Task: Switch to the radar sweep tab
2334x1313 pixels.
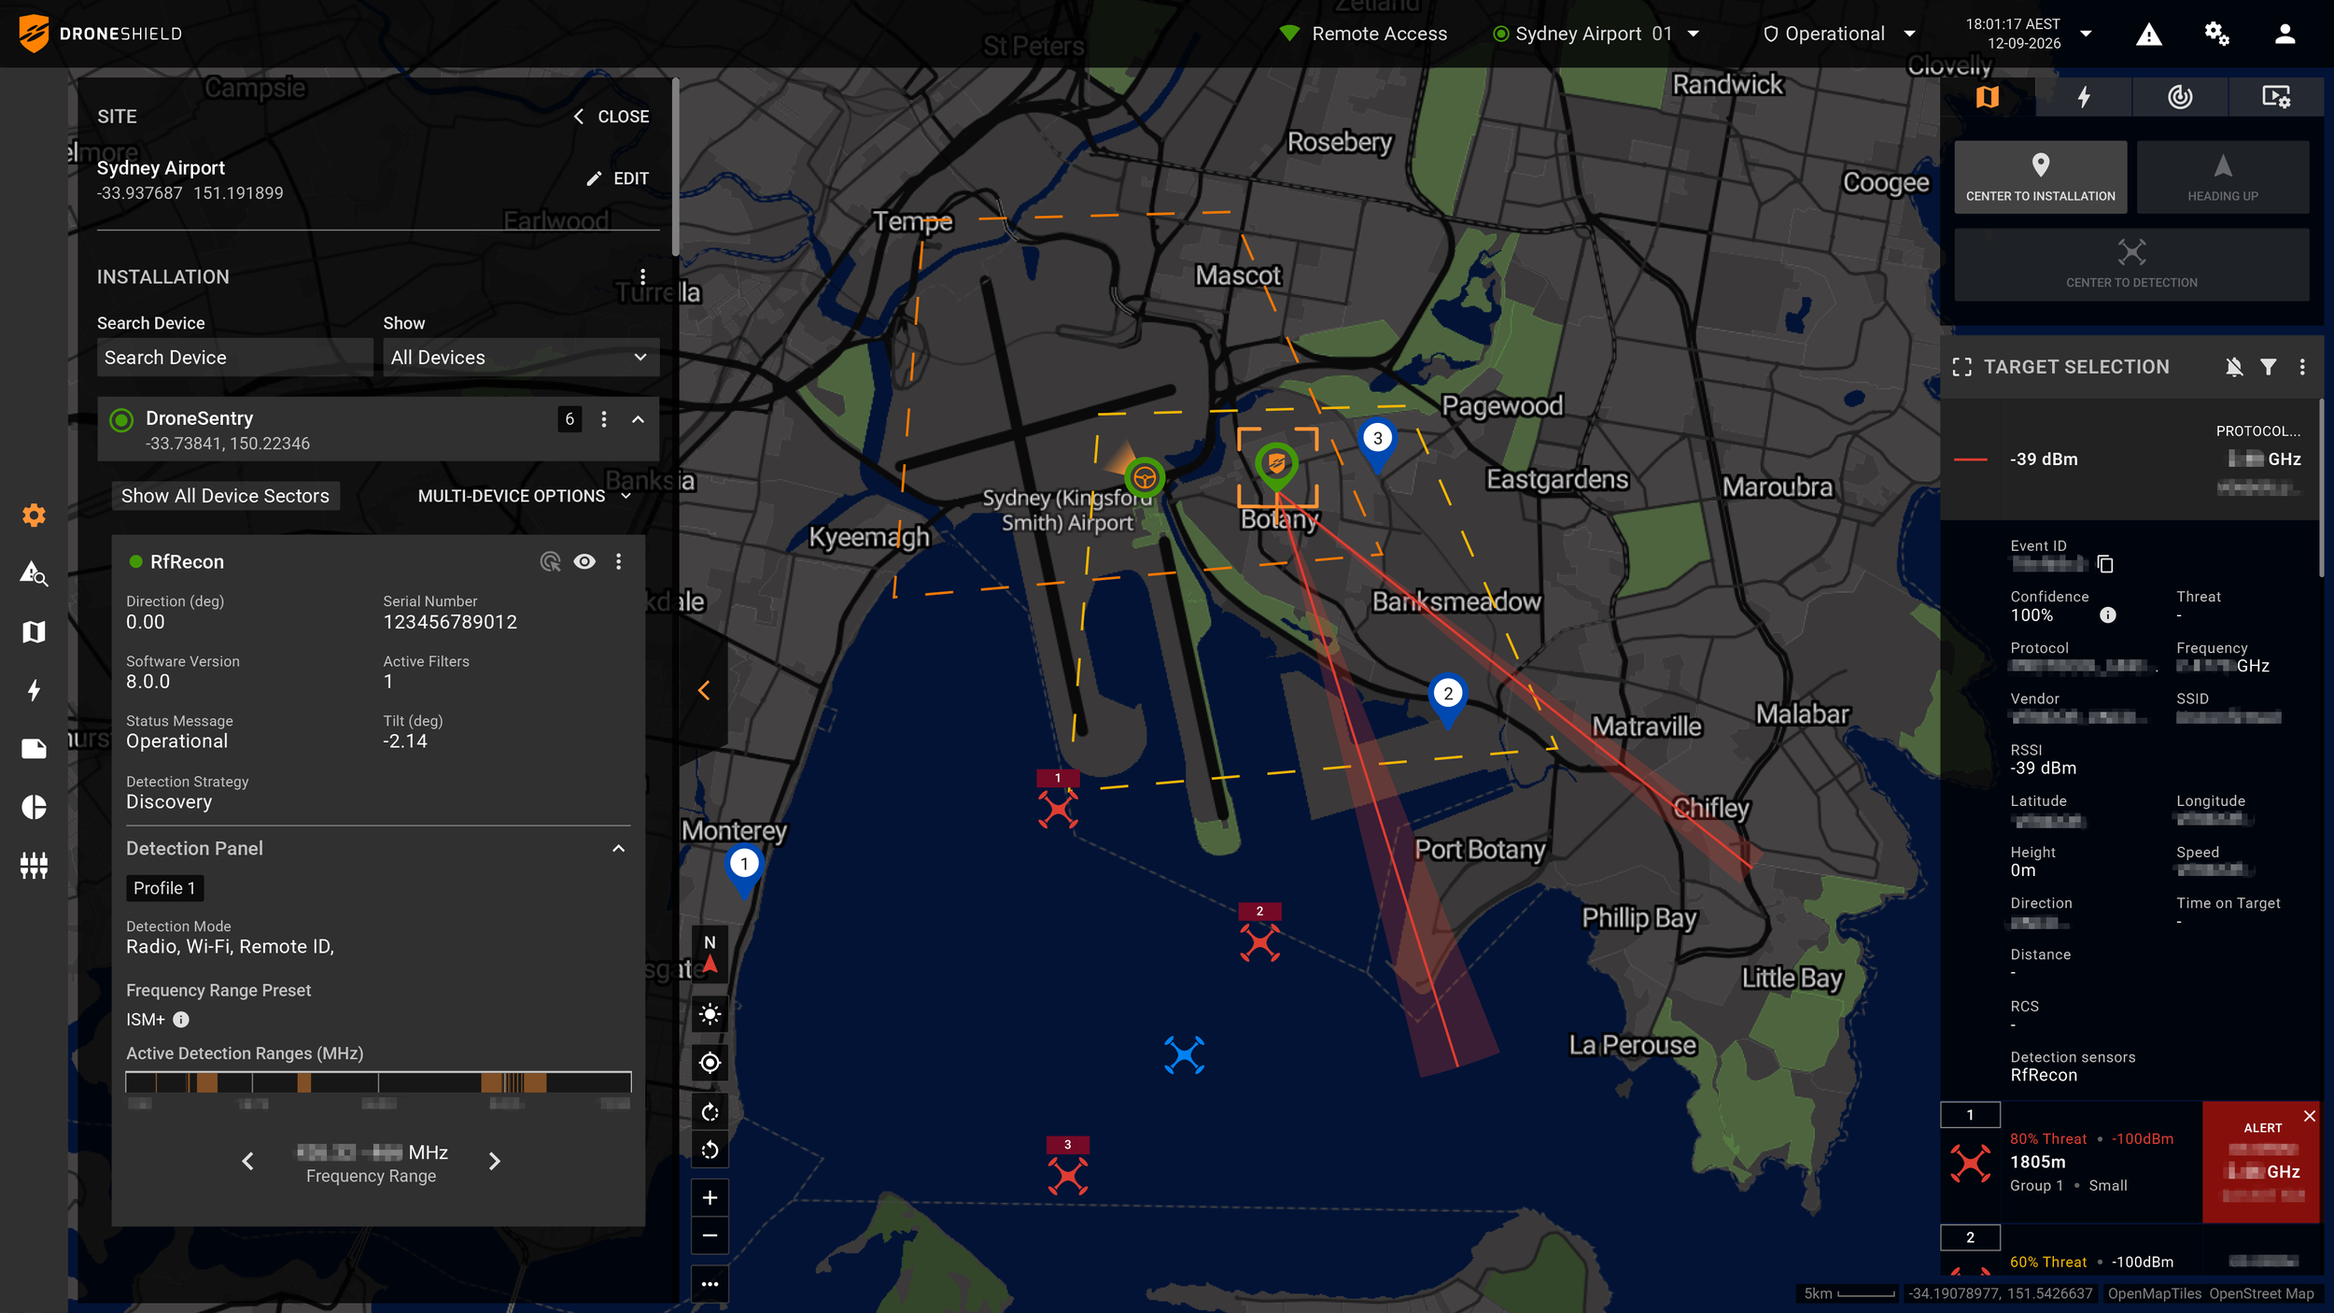Action: tap(2180, 96)
